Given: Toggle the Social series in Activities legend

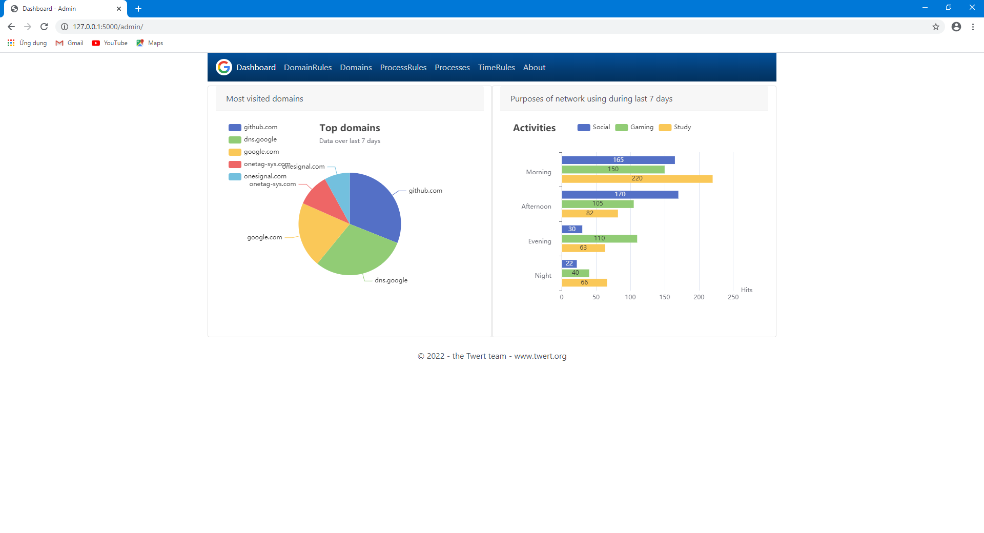Looking at the screenshot, I should coord(593,127).
